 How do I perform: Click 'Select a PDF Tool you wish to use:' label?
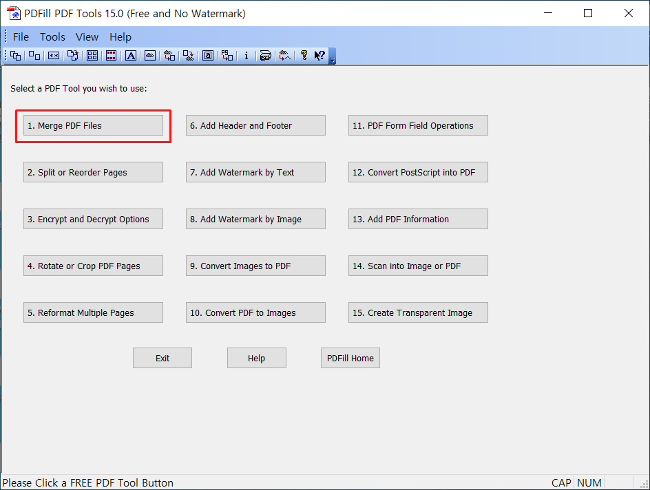78,89
